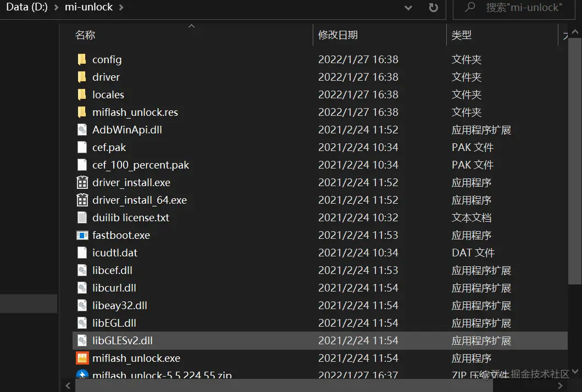
Task: Click the cef_100_percent.pak file icon
Action: (82, 165)
